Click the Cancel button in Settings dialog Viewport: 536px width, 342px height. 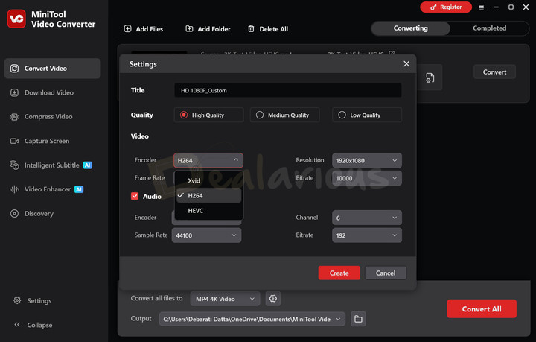(x=386, y=273)
